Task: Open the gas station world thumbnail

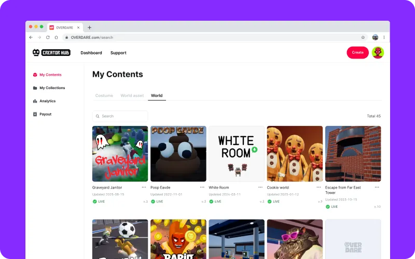Action: tap(237, 239)
